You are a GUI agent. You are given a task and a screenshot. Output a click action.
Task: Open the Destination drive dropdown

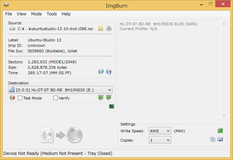tap(60, 90)
